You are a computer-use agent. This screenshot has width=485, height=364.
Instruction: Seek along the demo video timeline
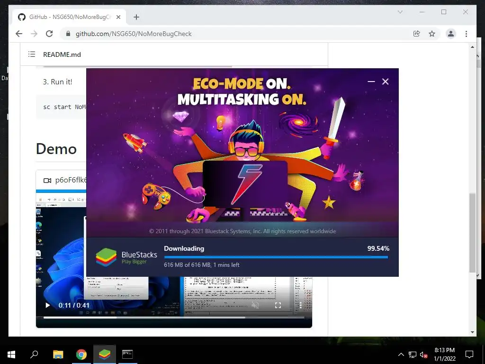click(174, 317)
